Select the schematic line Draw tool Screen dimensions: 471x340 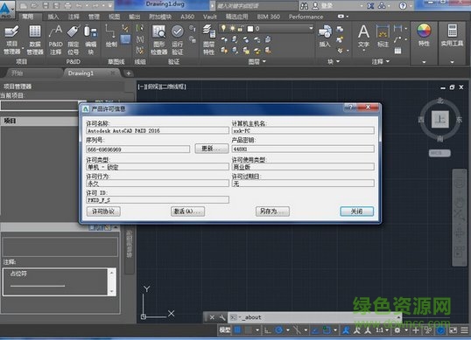[111, 36]
